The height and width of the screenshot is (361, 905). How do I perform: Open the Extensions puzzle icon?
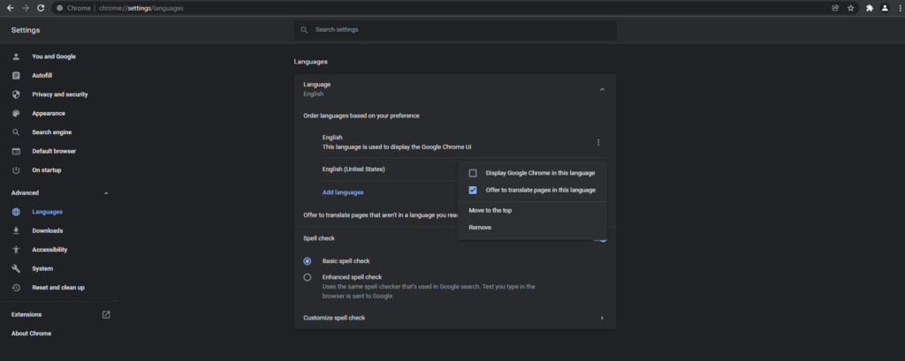coord(870,8)
